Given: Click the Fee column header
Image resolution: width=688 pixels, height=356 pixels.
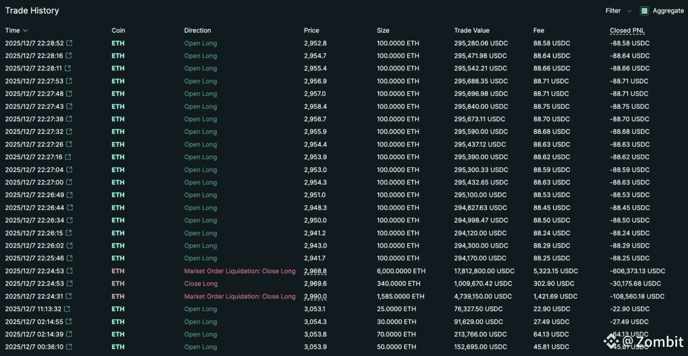Looking at the screenshot, I should [539, 30].
